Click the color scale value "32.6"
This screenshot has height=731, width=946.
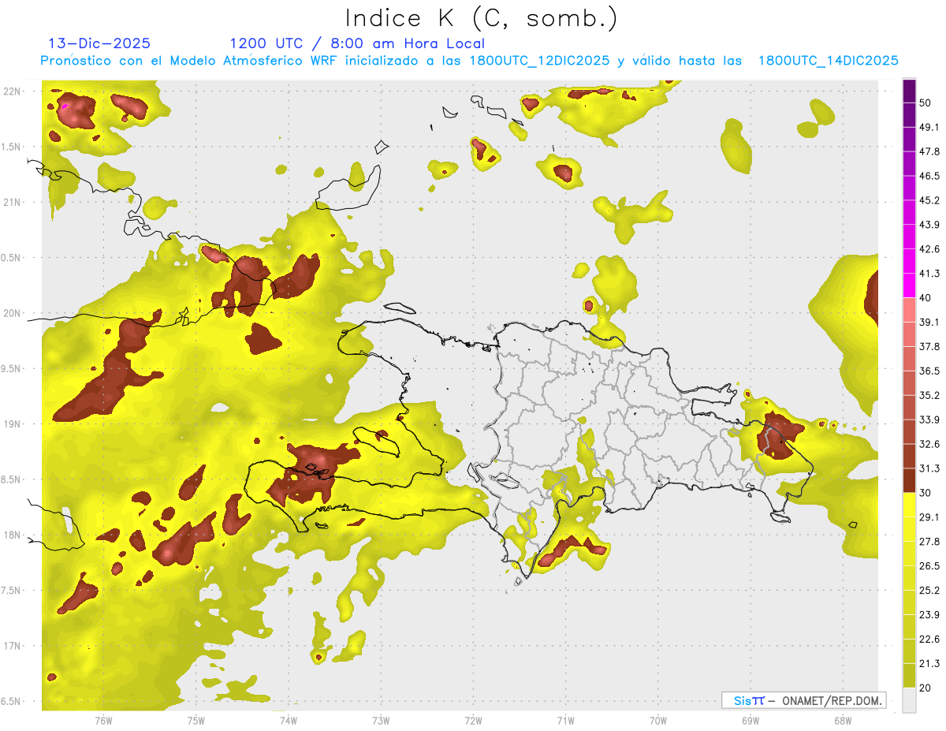pos(929,444)
